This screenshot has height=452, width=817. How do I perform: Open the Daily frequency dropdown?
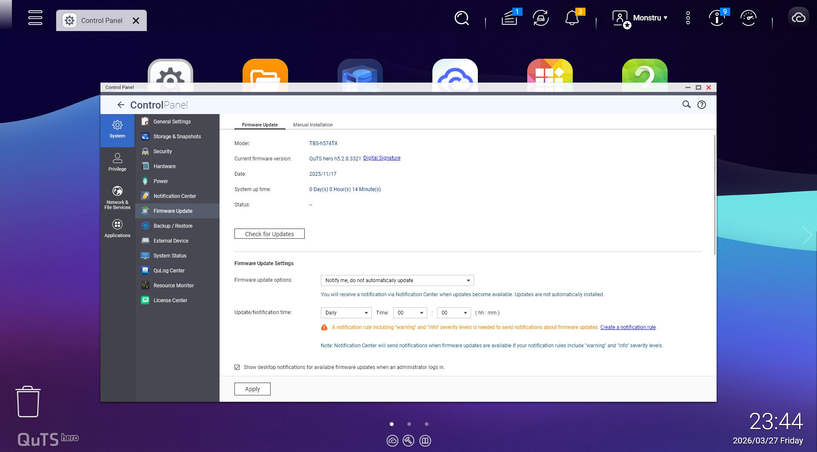pos(346,313)
